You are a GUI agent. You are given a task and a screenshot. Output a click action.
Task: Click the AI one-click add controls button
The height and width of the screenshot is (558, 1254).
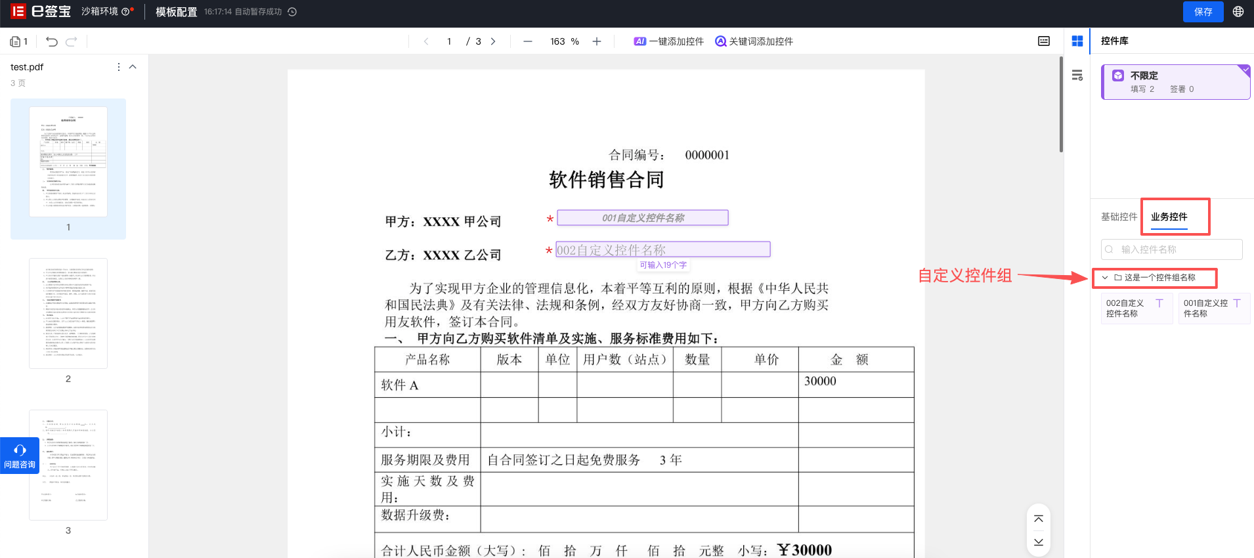[668, 41]
